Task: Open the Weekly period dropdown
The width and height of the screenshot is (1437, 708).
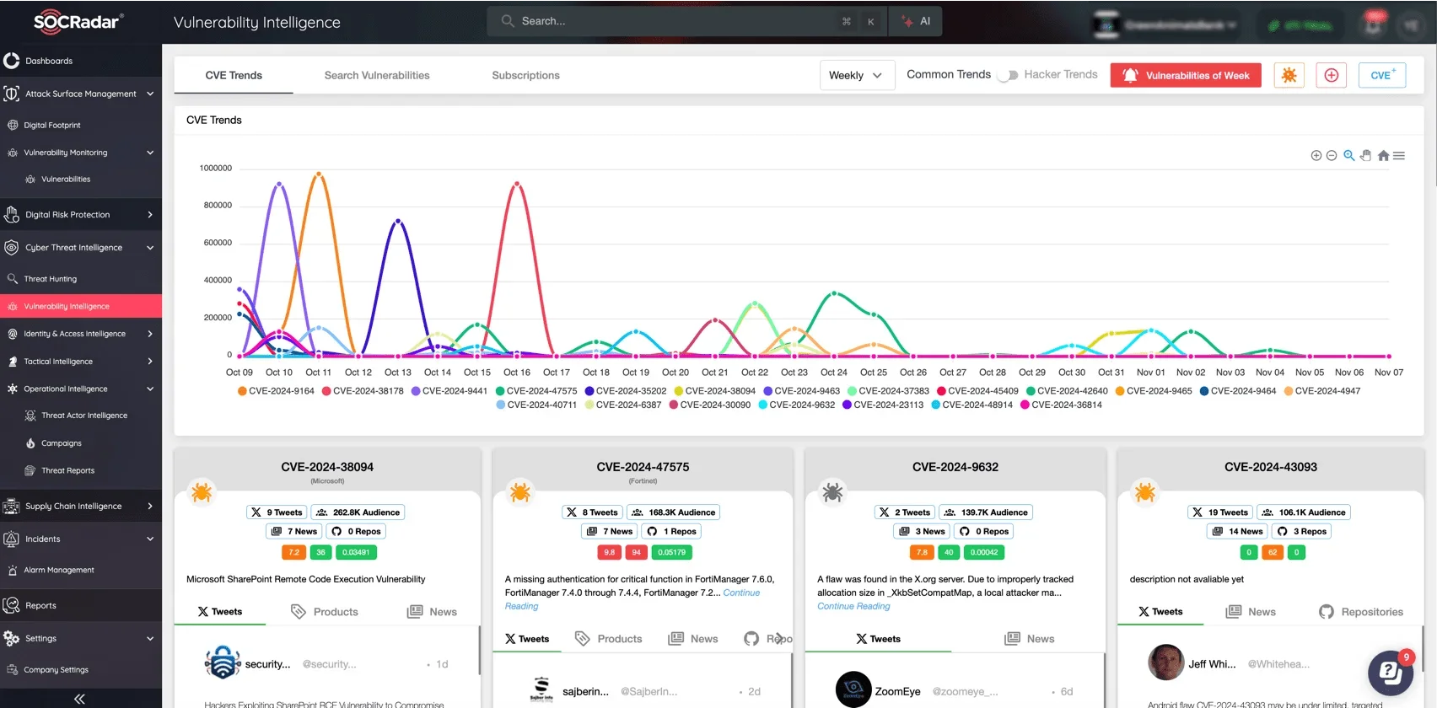Action: point(857,75)
